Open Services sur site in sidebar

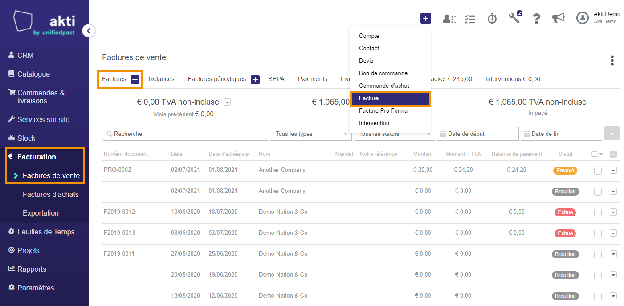pos(44,119)
